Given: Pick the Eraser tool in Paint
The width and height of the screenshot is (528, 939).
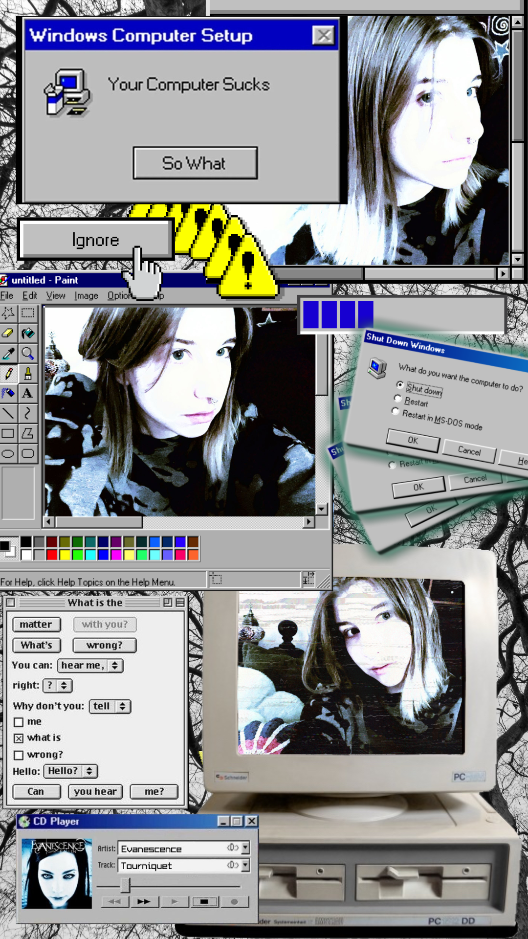Looking at the screenshot, I should pos(8,334).
